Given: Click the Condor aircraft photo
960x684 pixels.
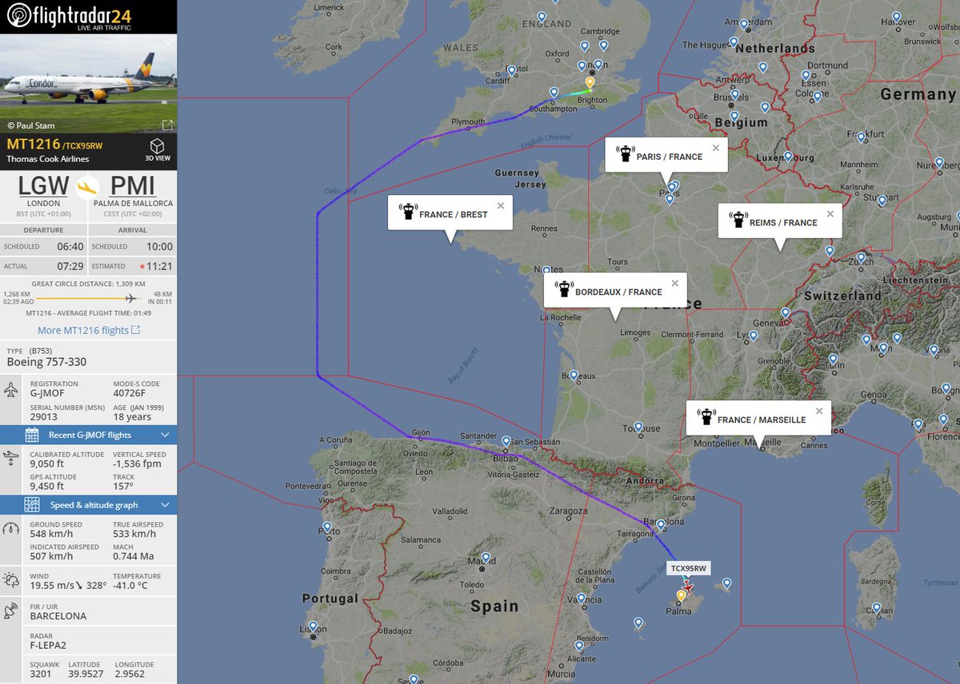Looking at the screenshot, I should point(88,83).
